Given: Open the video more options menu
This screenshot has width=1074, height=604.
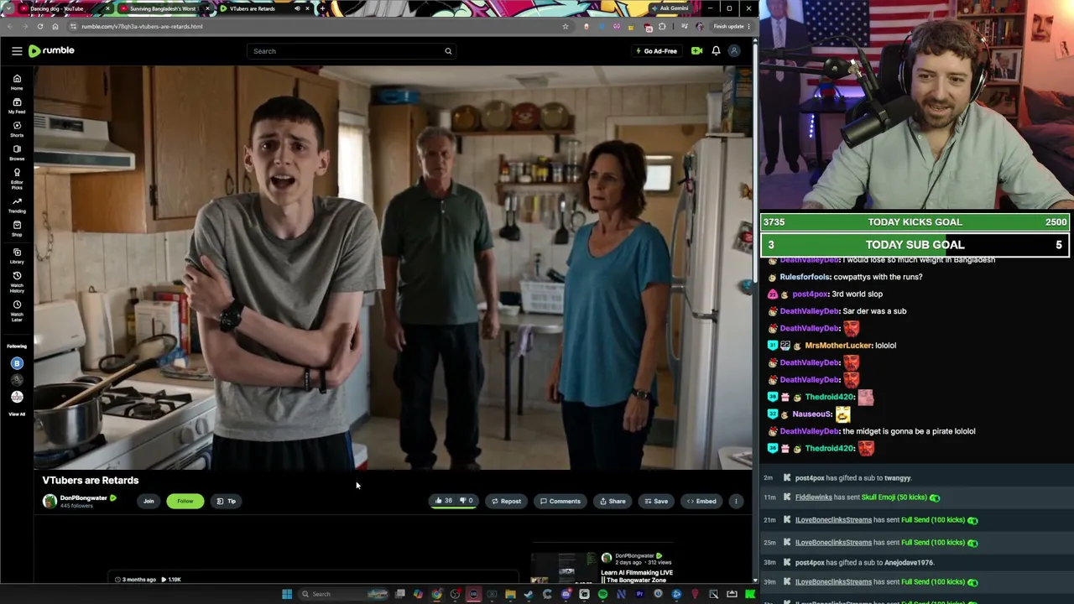Looking at the screenshot, I should 736,502.
